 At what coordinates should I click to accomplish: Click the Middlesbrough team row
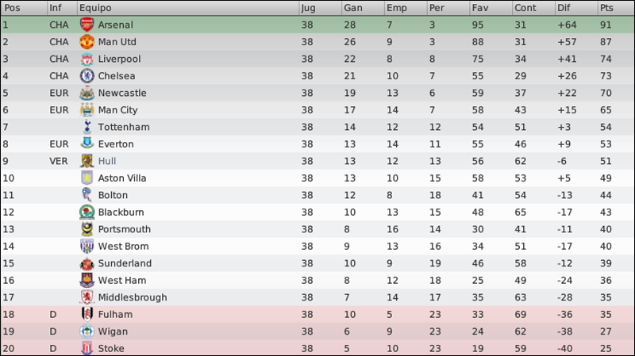(x=317, y=297)
